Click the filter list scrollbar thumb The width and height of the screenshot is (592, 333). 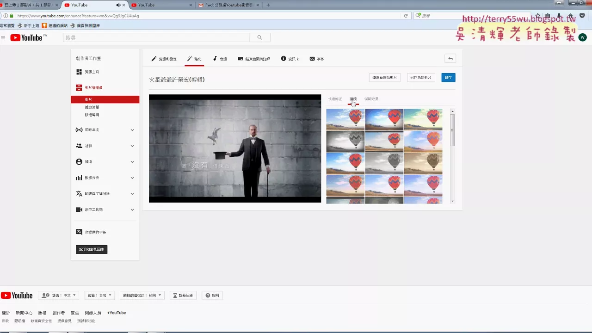[452, 130]
